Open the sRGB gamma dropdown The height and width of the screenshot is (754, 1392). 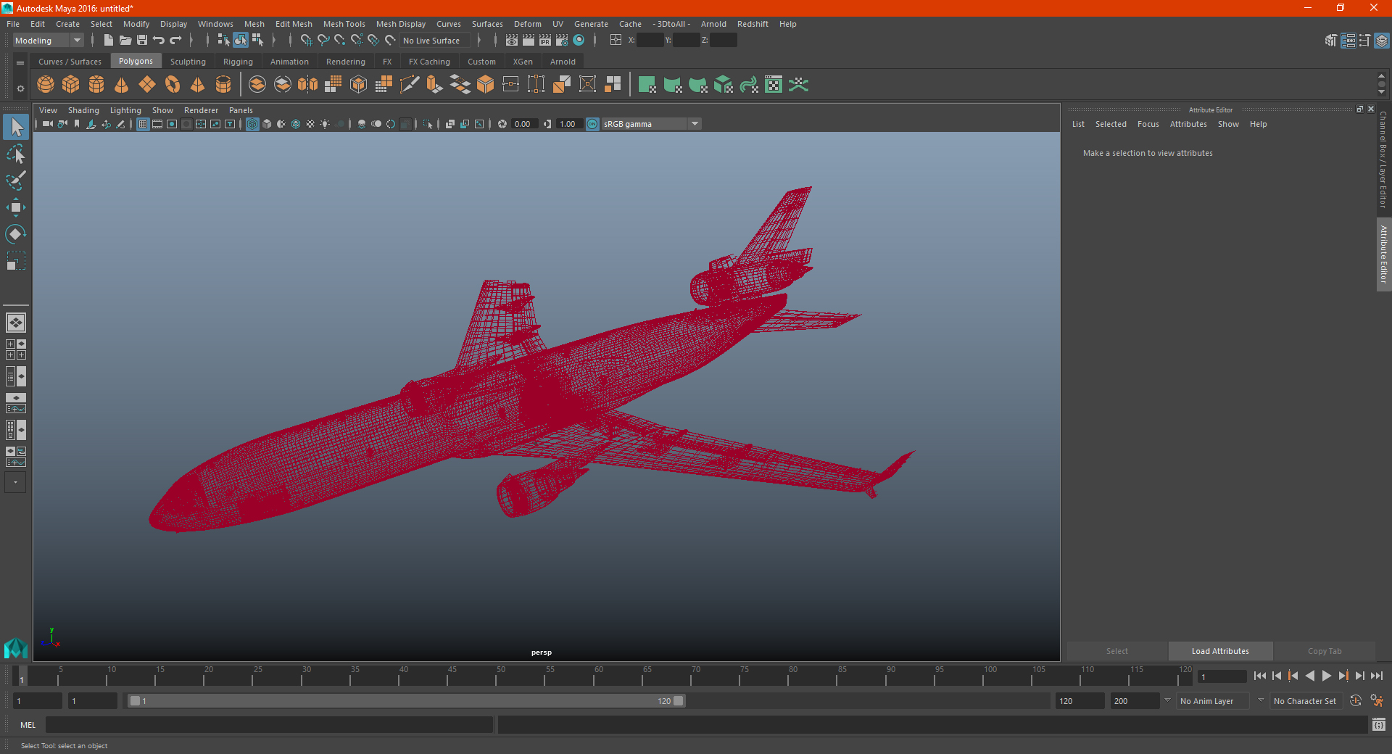coord(651,124)
